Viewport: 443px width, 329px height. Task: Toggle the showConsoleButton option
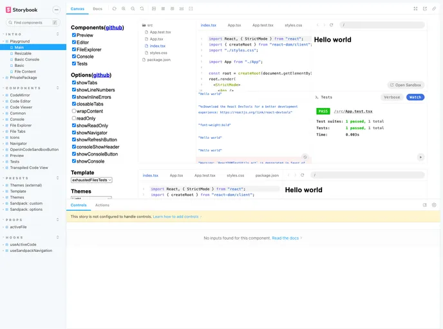74,154
